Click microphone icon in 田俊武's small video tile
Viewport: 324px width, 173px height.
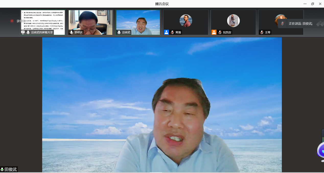coord(119,32)
